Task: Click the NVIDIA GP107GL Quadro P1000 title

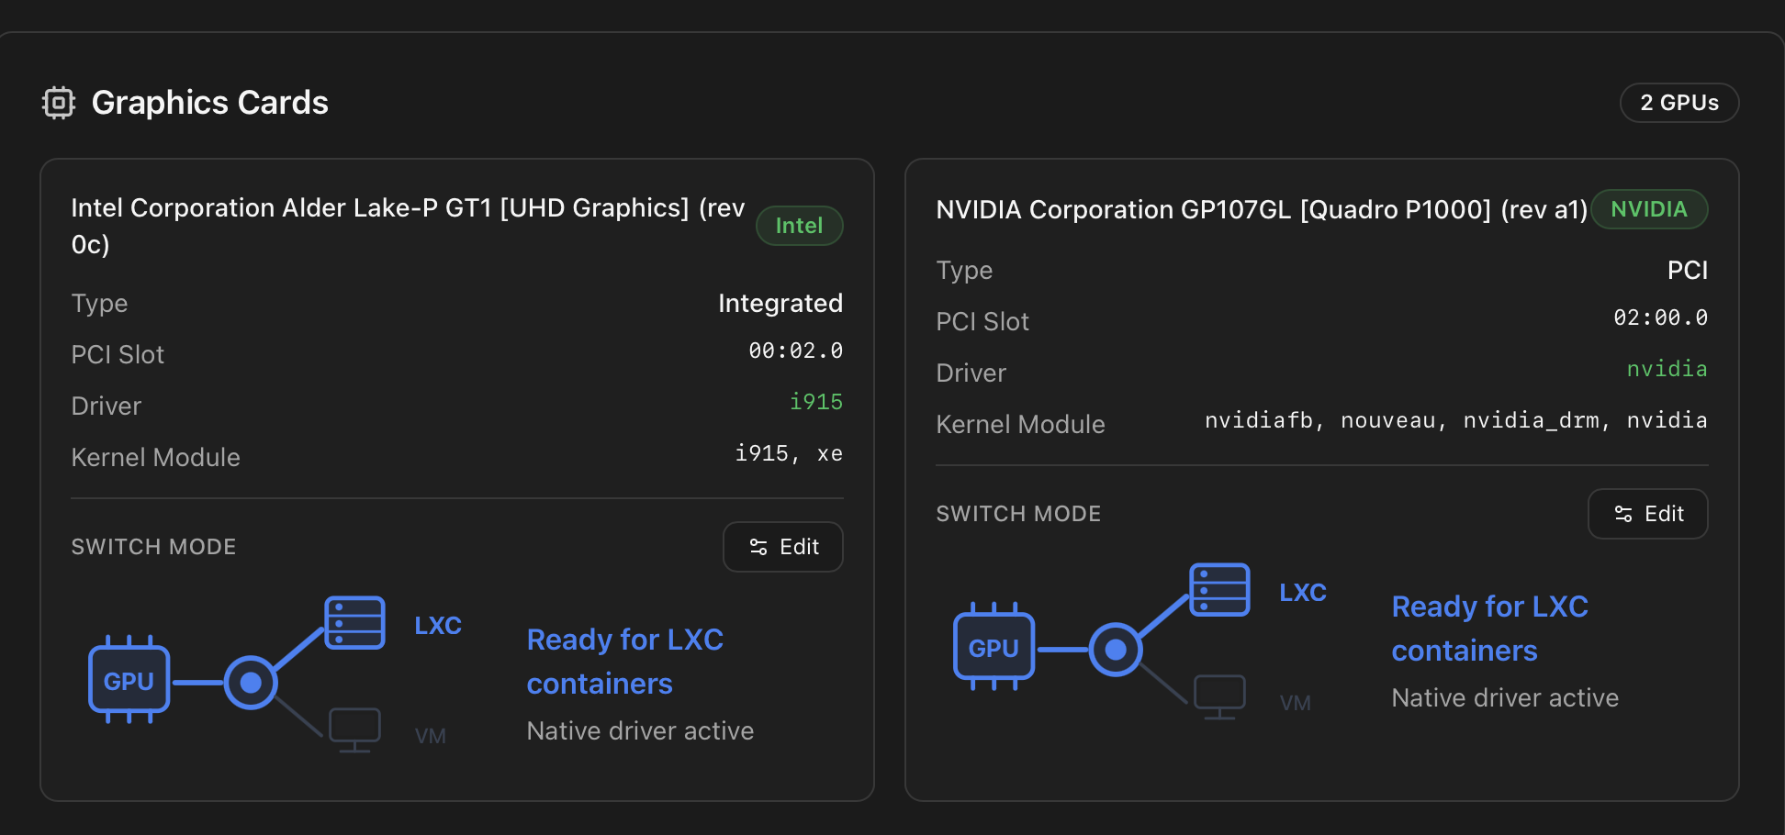Action: tap(1262, 210)
